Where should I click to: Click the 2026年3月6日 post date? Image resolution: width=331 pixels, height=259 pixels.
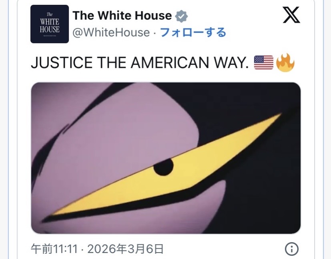(125, 249)
